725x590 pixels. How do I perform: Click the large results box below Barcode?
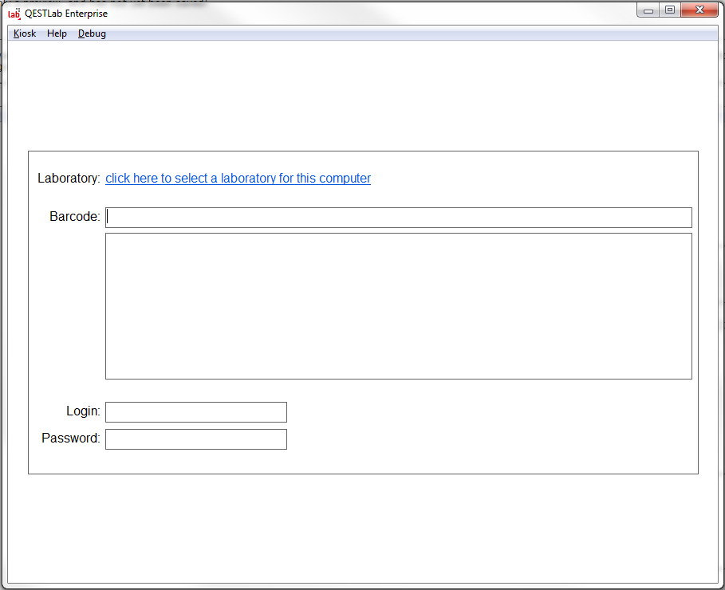(x=398, y=306)
